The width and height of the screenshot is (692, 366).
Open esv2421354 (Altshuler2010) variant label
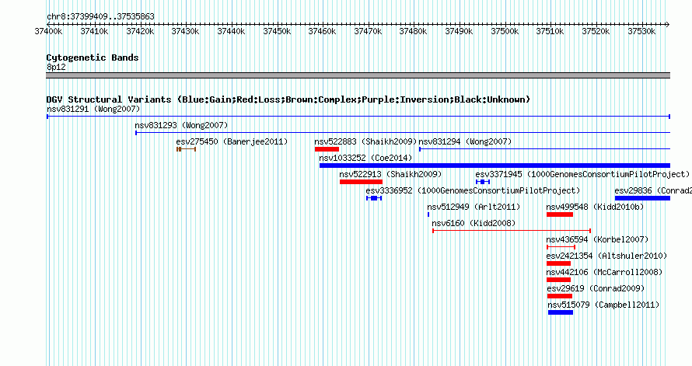(x=606, y=256)
